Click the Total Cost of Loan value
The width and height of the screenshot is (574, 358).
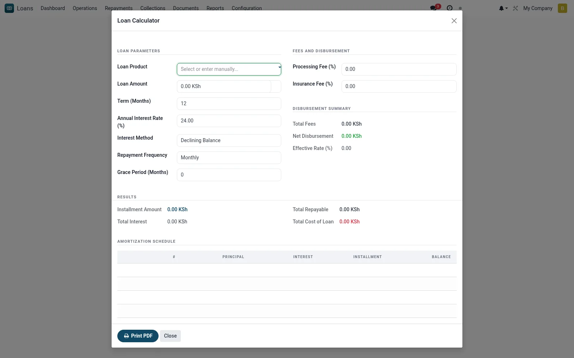coord(349,222)
